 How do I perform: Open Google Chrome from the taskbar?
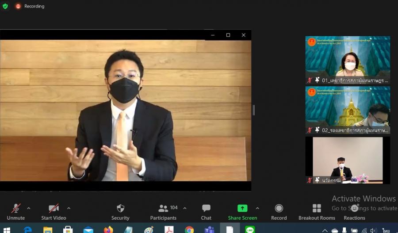click(189, 229)
